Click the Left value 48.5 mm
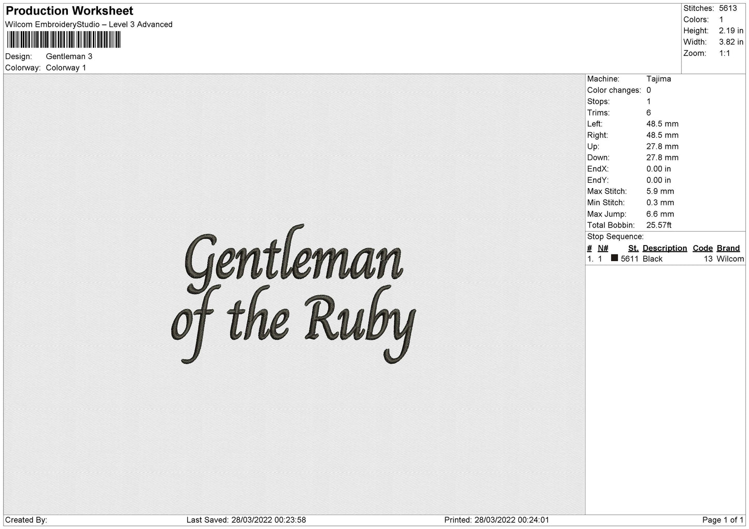 [662, 124]
